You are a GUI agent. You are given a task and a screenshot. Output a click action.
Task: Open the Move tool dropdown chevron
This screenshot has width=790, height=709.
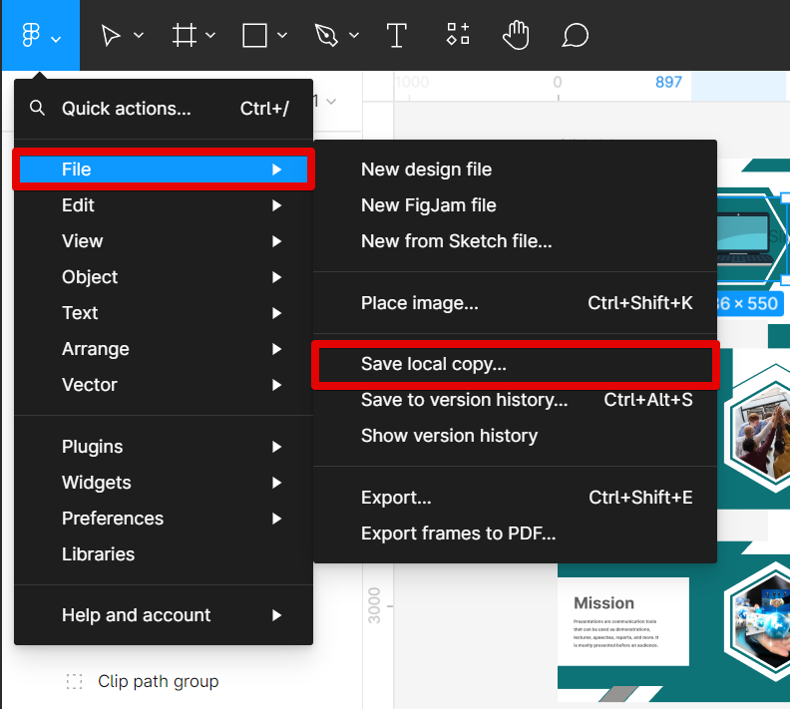pyautogui.click(x=139, y=37)
